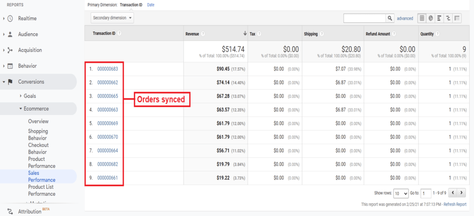474x216 pixels.
Task: Open transaction 000000682
Action: (x=108, y=164)
